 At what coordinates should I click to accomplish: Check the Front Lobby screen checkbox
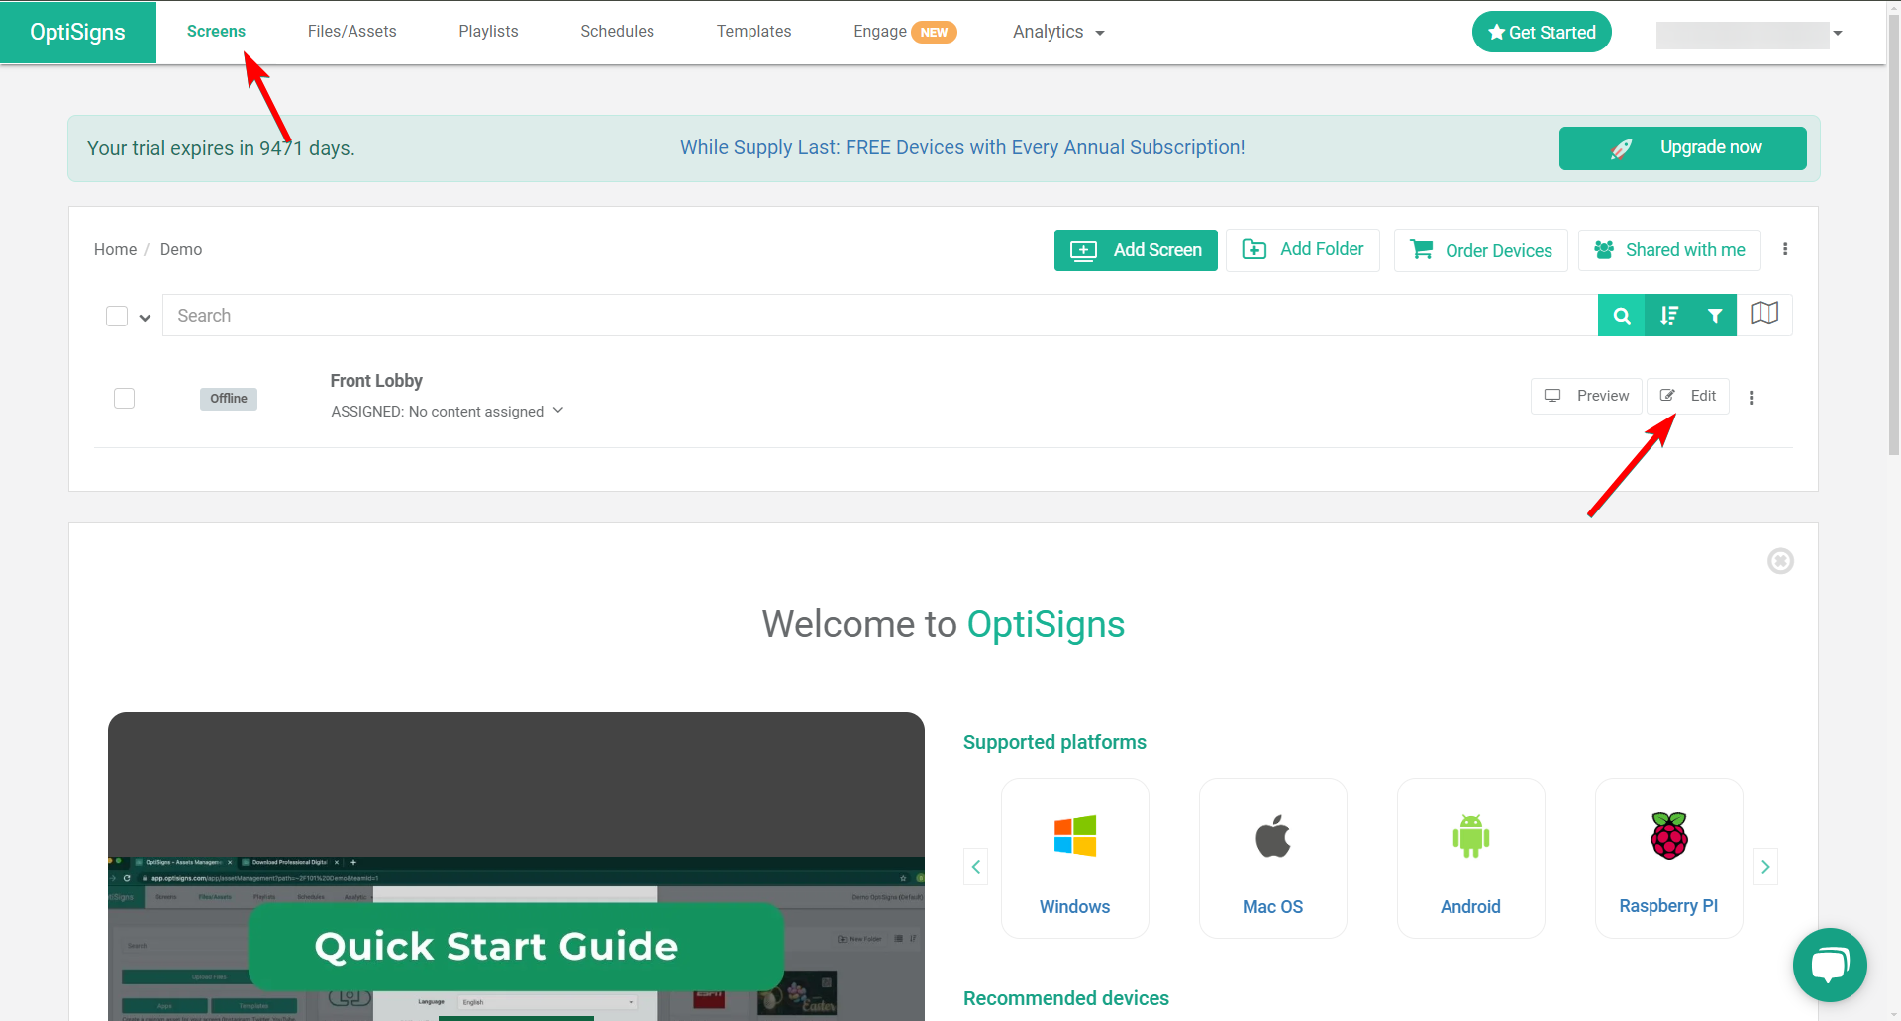pos(124,398)
